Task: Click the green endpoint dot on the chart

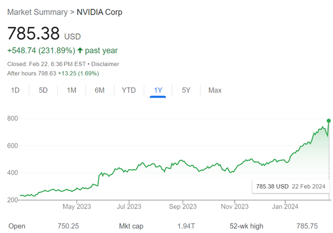Action: [x=329, y=120]
